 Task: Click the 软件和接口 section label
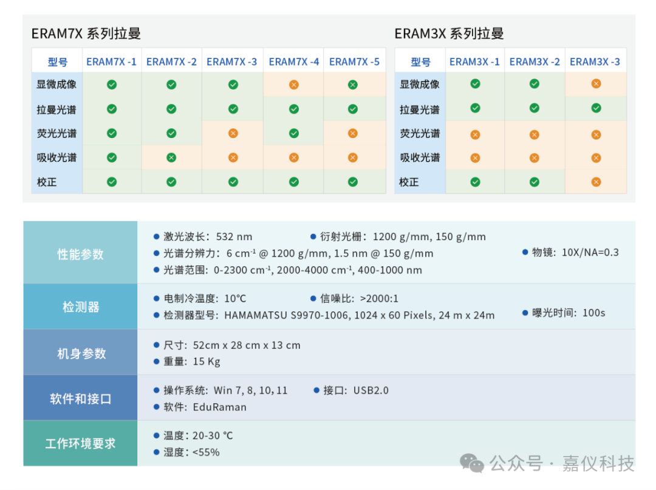coord(80,399)
